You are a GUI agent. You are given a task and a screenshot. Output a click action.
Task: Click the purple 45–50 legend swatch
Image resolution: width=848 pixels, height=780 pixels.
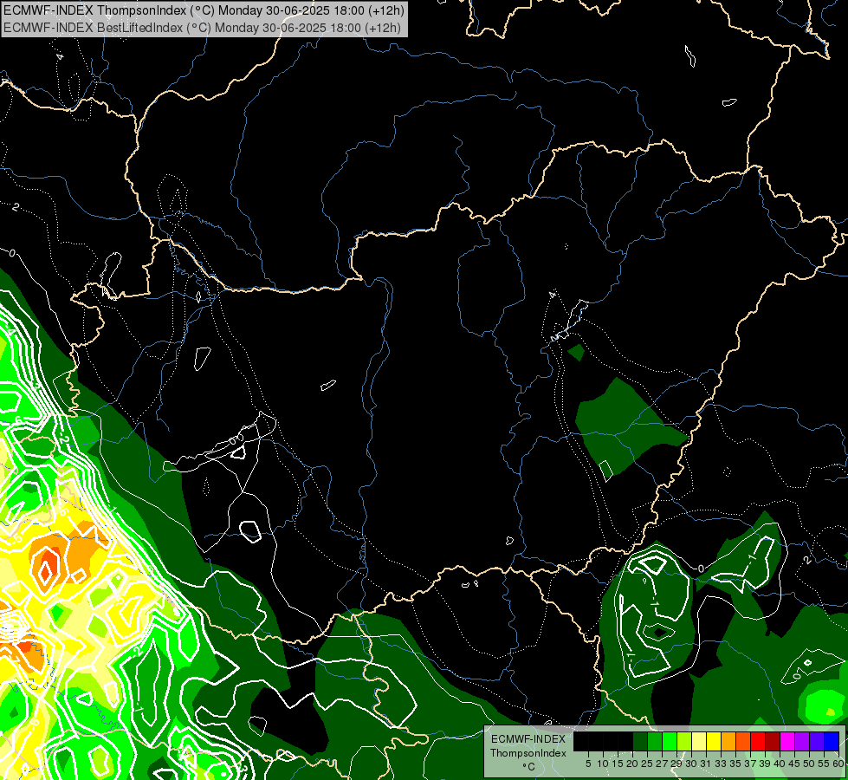tap(803, 742)
